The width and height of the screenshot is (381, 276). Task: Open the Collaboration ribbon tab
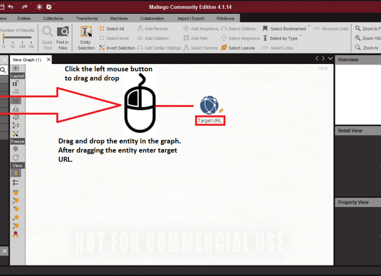pos(152,18)
